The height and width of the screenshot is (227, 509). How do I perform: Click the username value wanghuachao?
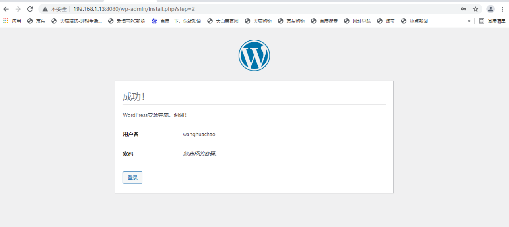199,134
